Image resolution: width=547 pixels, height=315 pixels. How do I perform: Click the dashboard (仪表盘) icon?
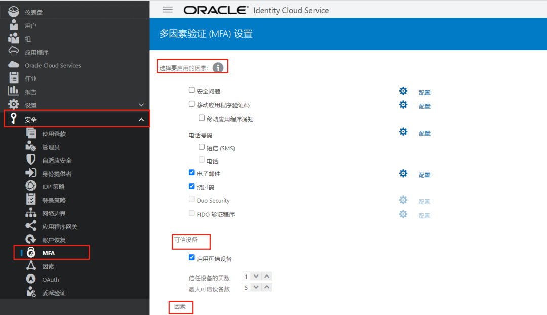point(14,12)
